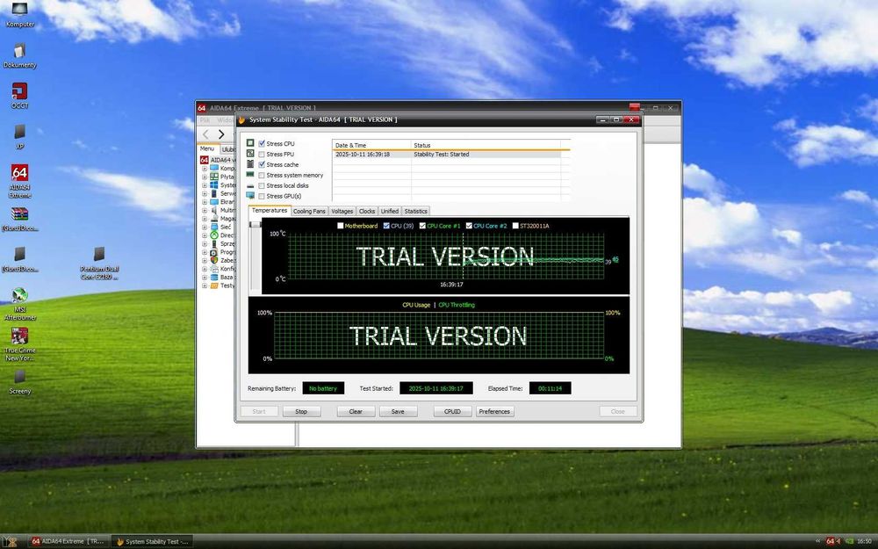This screenshot has height=549, width=878.
Task: Enable Stress GPU(s) checkbox
Action: coord(262,196)
